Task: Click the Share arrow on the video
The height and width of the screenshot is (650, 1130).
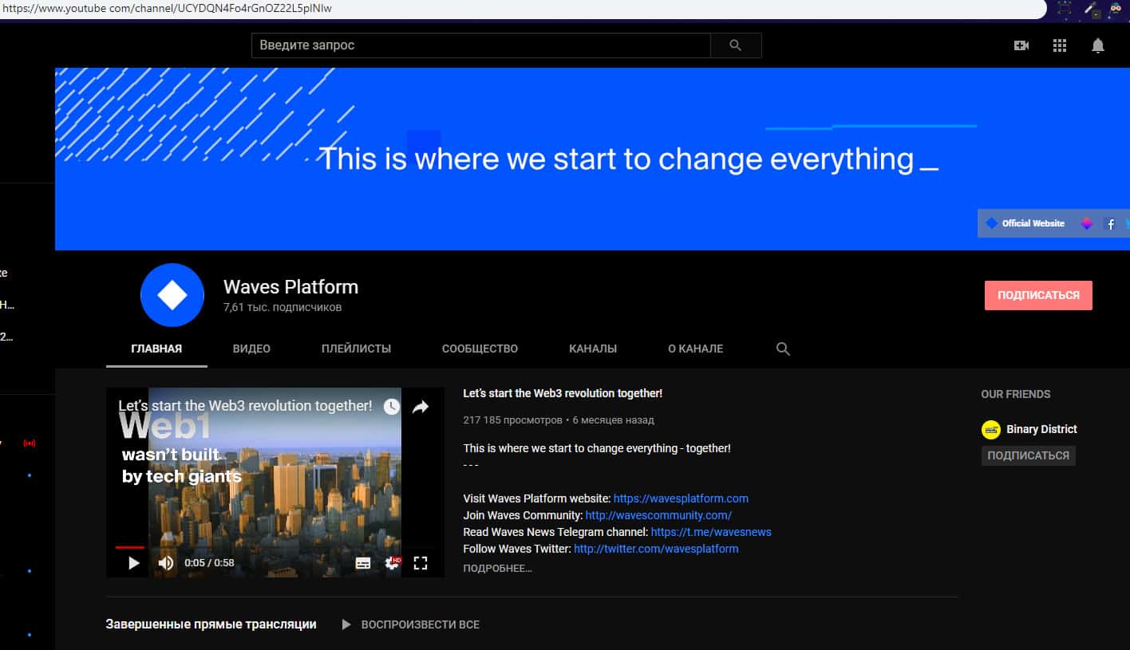Action: pos(420,408)
